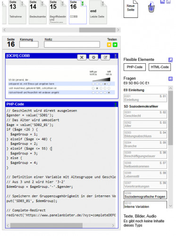The height and width of the screenshot is (236, 176).
Task: Select third radio in 'rücksichtsvoll' row
Action: [x=101, y=93]
